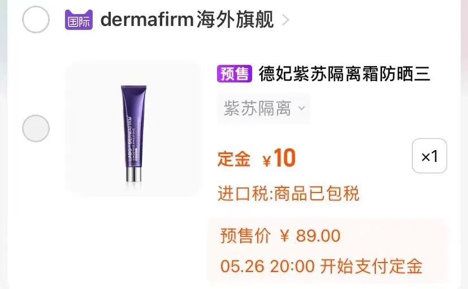This screenshot has width=468, height=289.
Task: Tap 05.26 20:00 开始支付定金 info
Action: tap(322, 266)
